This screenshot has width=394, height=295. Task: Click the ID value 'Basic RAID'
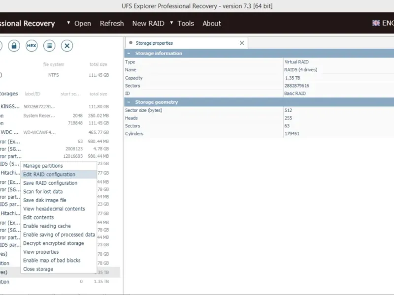[x=295, y=93]
